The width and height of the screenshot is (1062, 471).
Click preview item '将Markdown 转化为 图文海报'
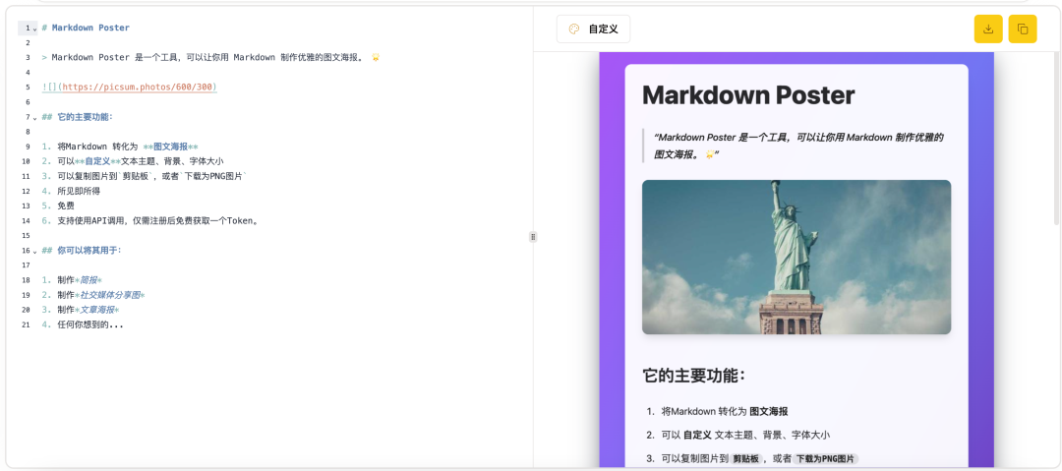click(x=725, y=411)
